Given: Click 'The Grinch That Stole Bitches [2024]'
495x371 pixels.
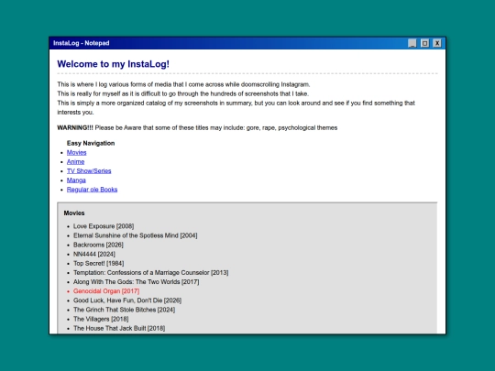Looking at the screenshot, I should (x=124, y=310).
